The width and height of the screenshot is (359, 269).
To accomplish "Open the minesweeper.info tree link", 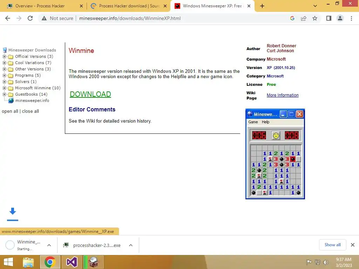I will (x=32, y=101).
